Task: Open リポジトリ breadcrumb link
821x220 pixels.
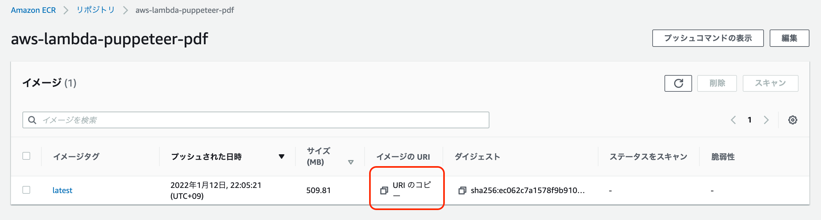Action: [96, 10]
